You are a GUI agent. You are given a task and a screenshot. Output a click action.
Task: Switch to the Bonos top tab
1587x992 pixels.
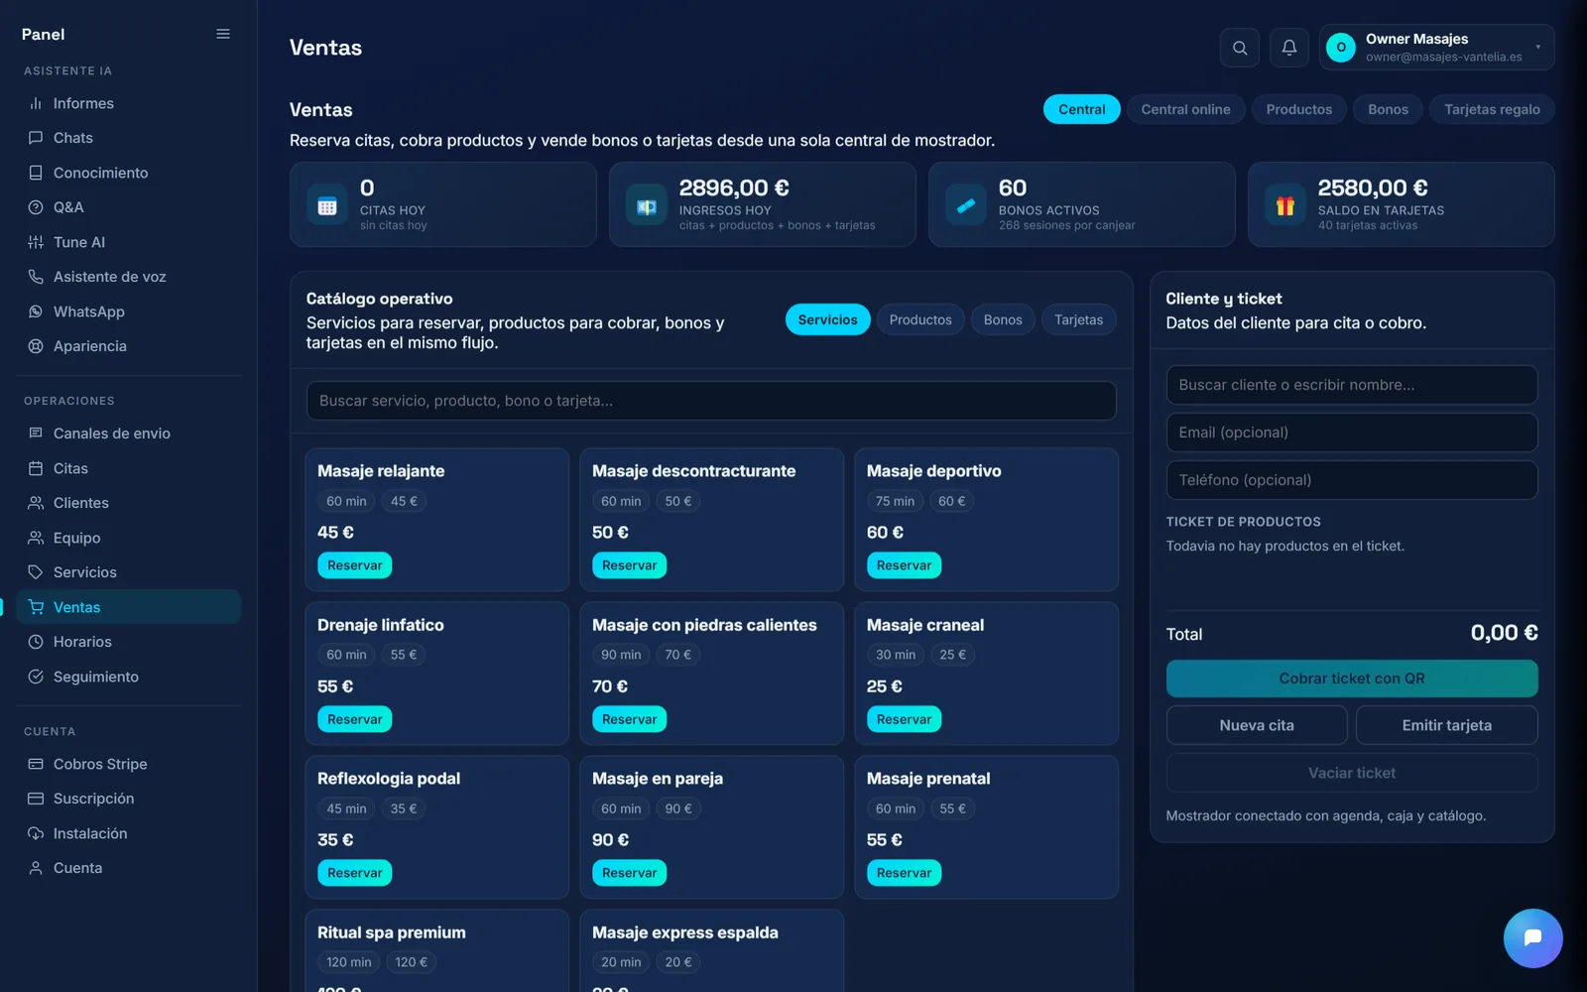click(x=1388, y=109)
